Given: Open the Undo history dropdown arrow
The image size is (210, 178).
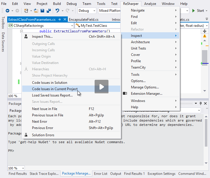Looking at the screenshot, I should (62, 11).
